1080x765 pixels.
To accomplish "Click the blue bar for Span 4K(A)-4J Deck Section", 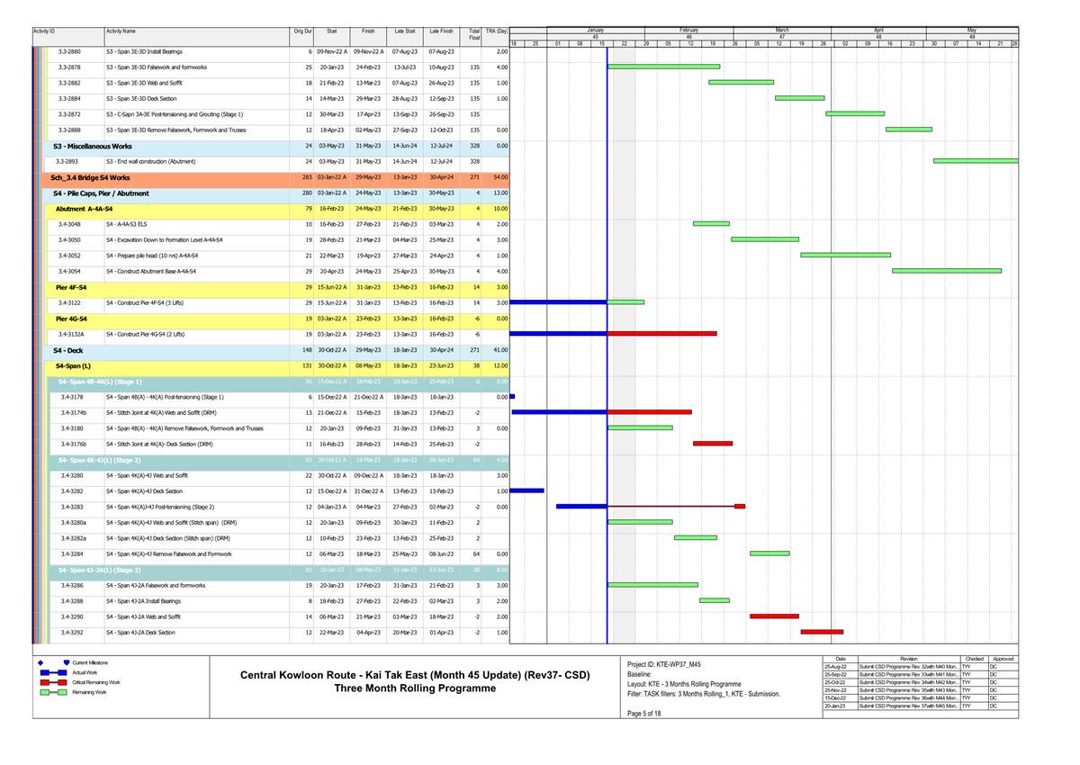I will pyautogui.click(x=526, y=490).
